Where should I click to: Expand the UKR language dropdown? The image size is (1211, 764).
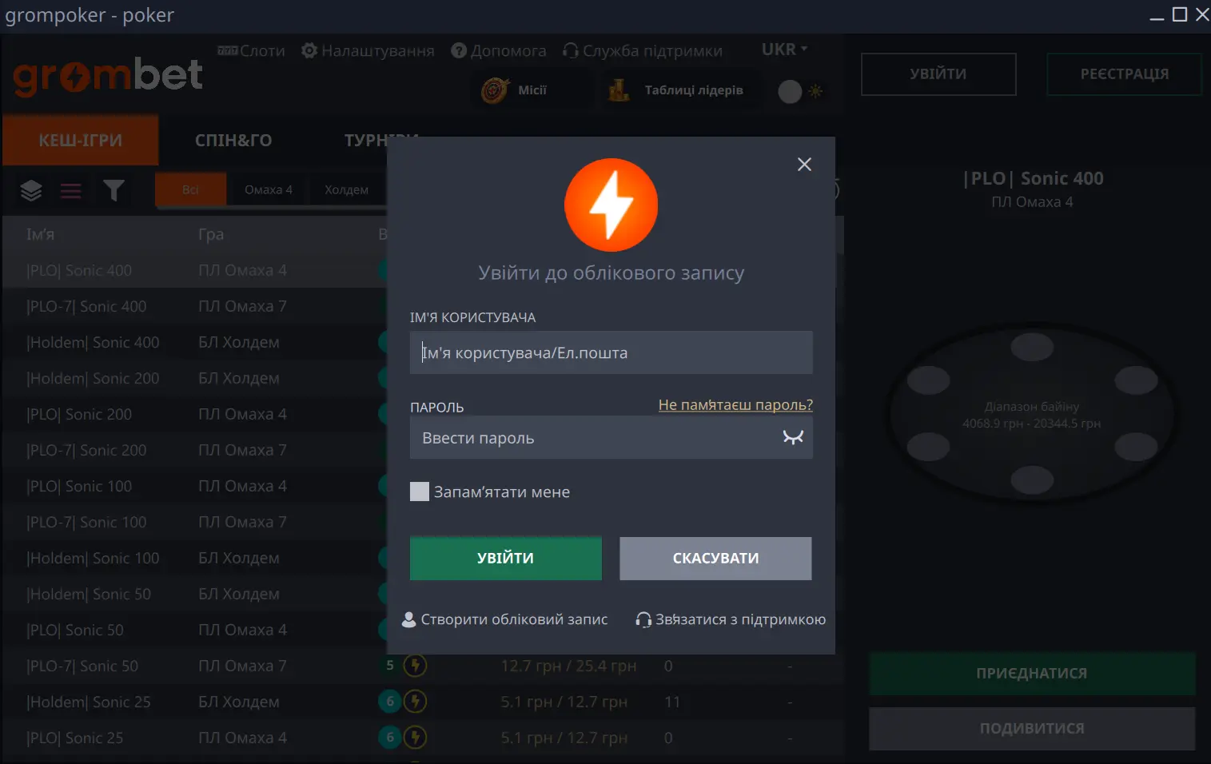click(784, 50)
